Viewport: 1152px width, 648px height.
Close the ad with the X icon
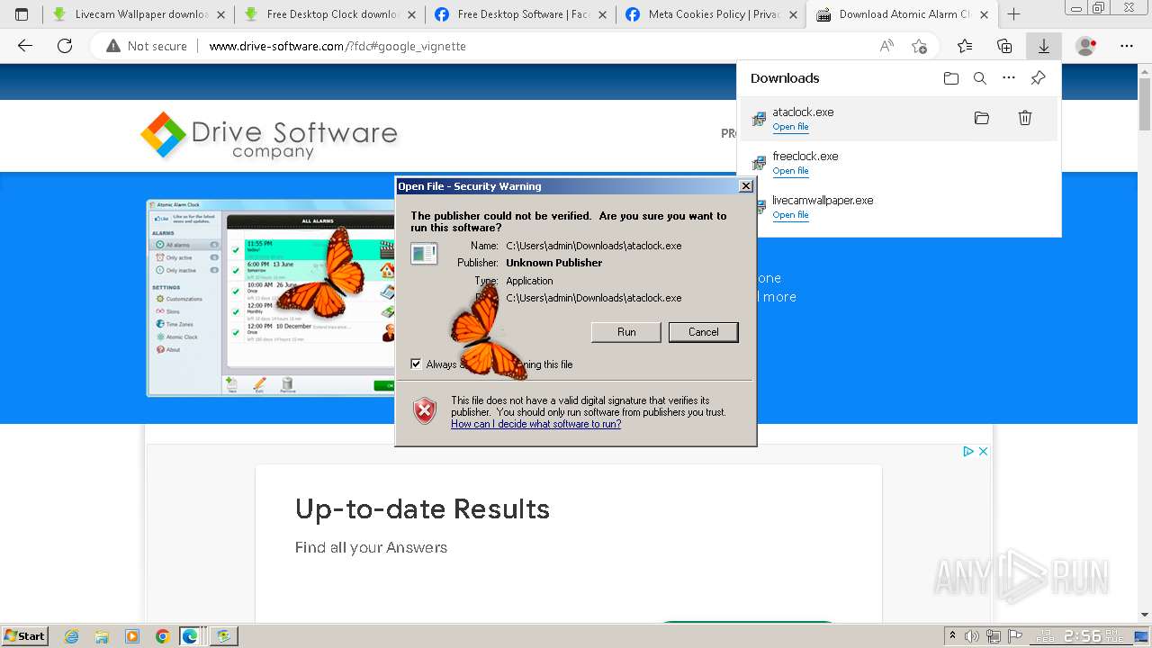point(983,451)
